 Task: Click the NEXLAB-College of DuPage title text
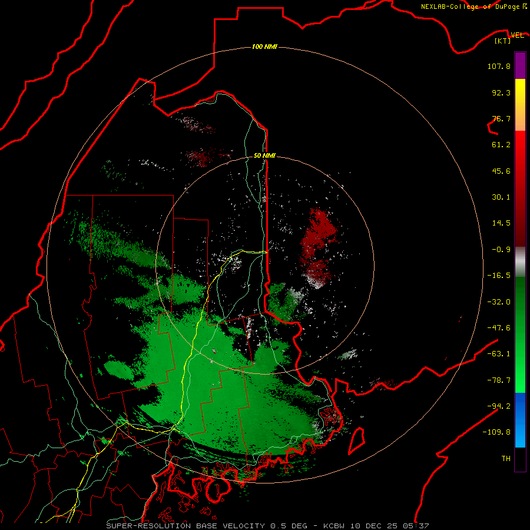pos(471,6)
